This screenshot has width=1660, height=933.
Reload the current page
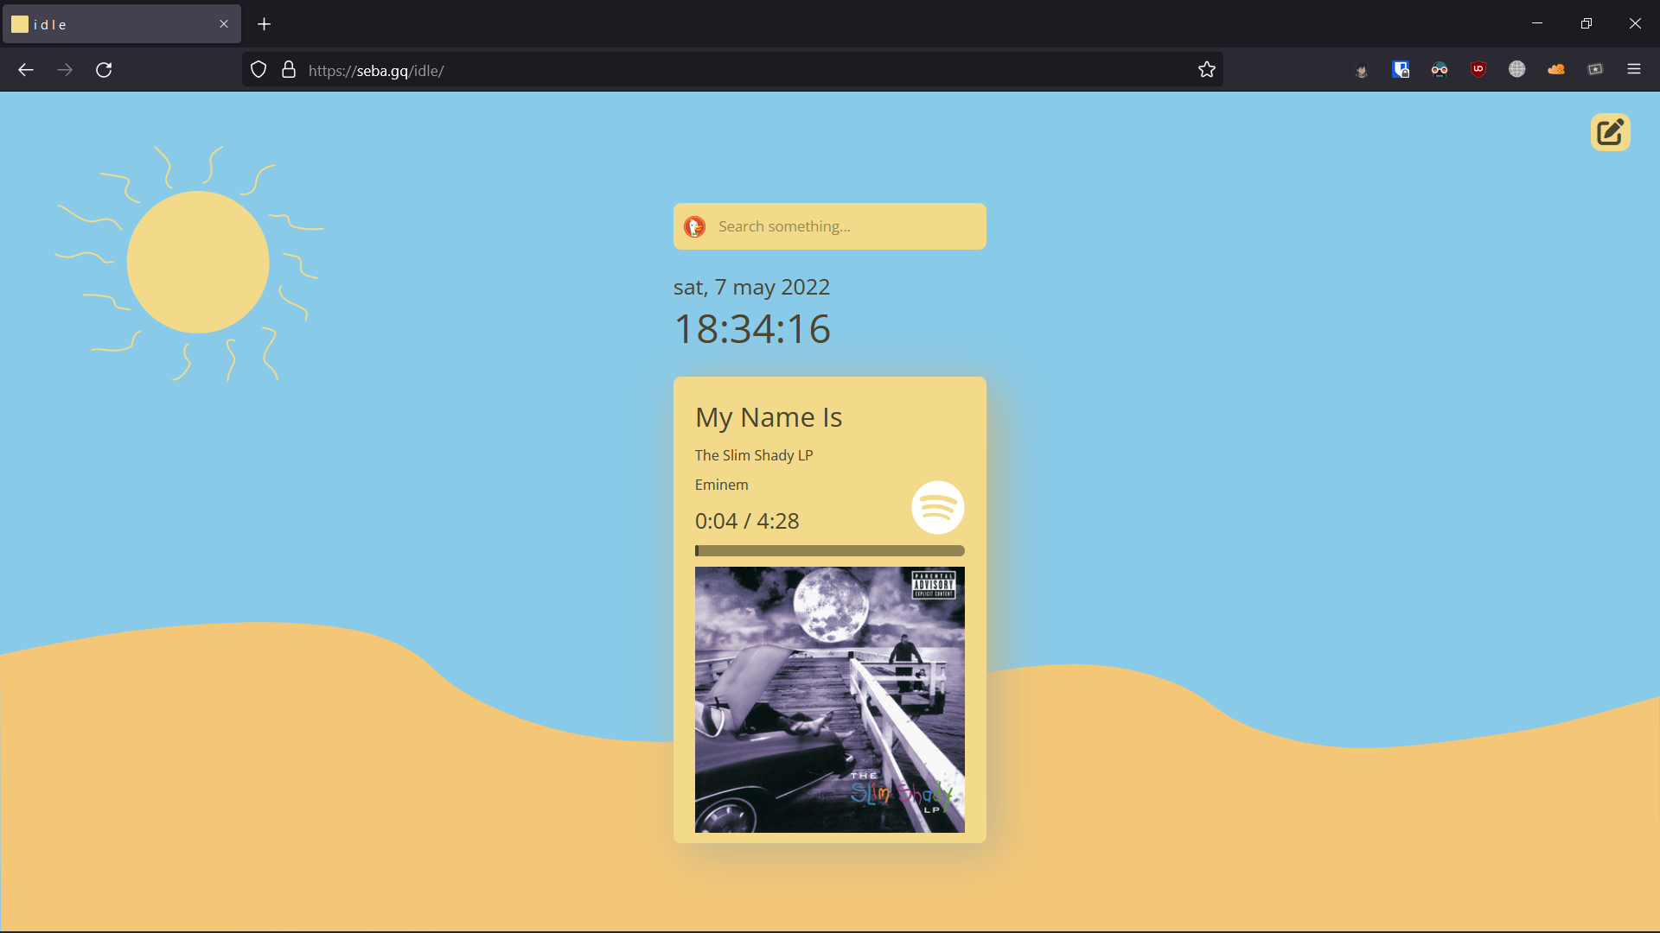click(x=104, y=70)
